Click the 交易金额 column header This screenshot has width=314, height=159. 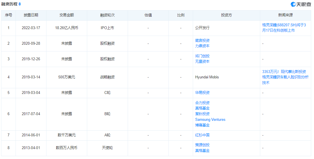click(x=67, y=15)
